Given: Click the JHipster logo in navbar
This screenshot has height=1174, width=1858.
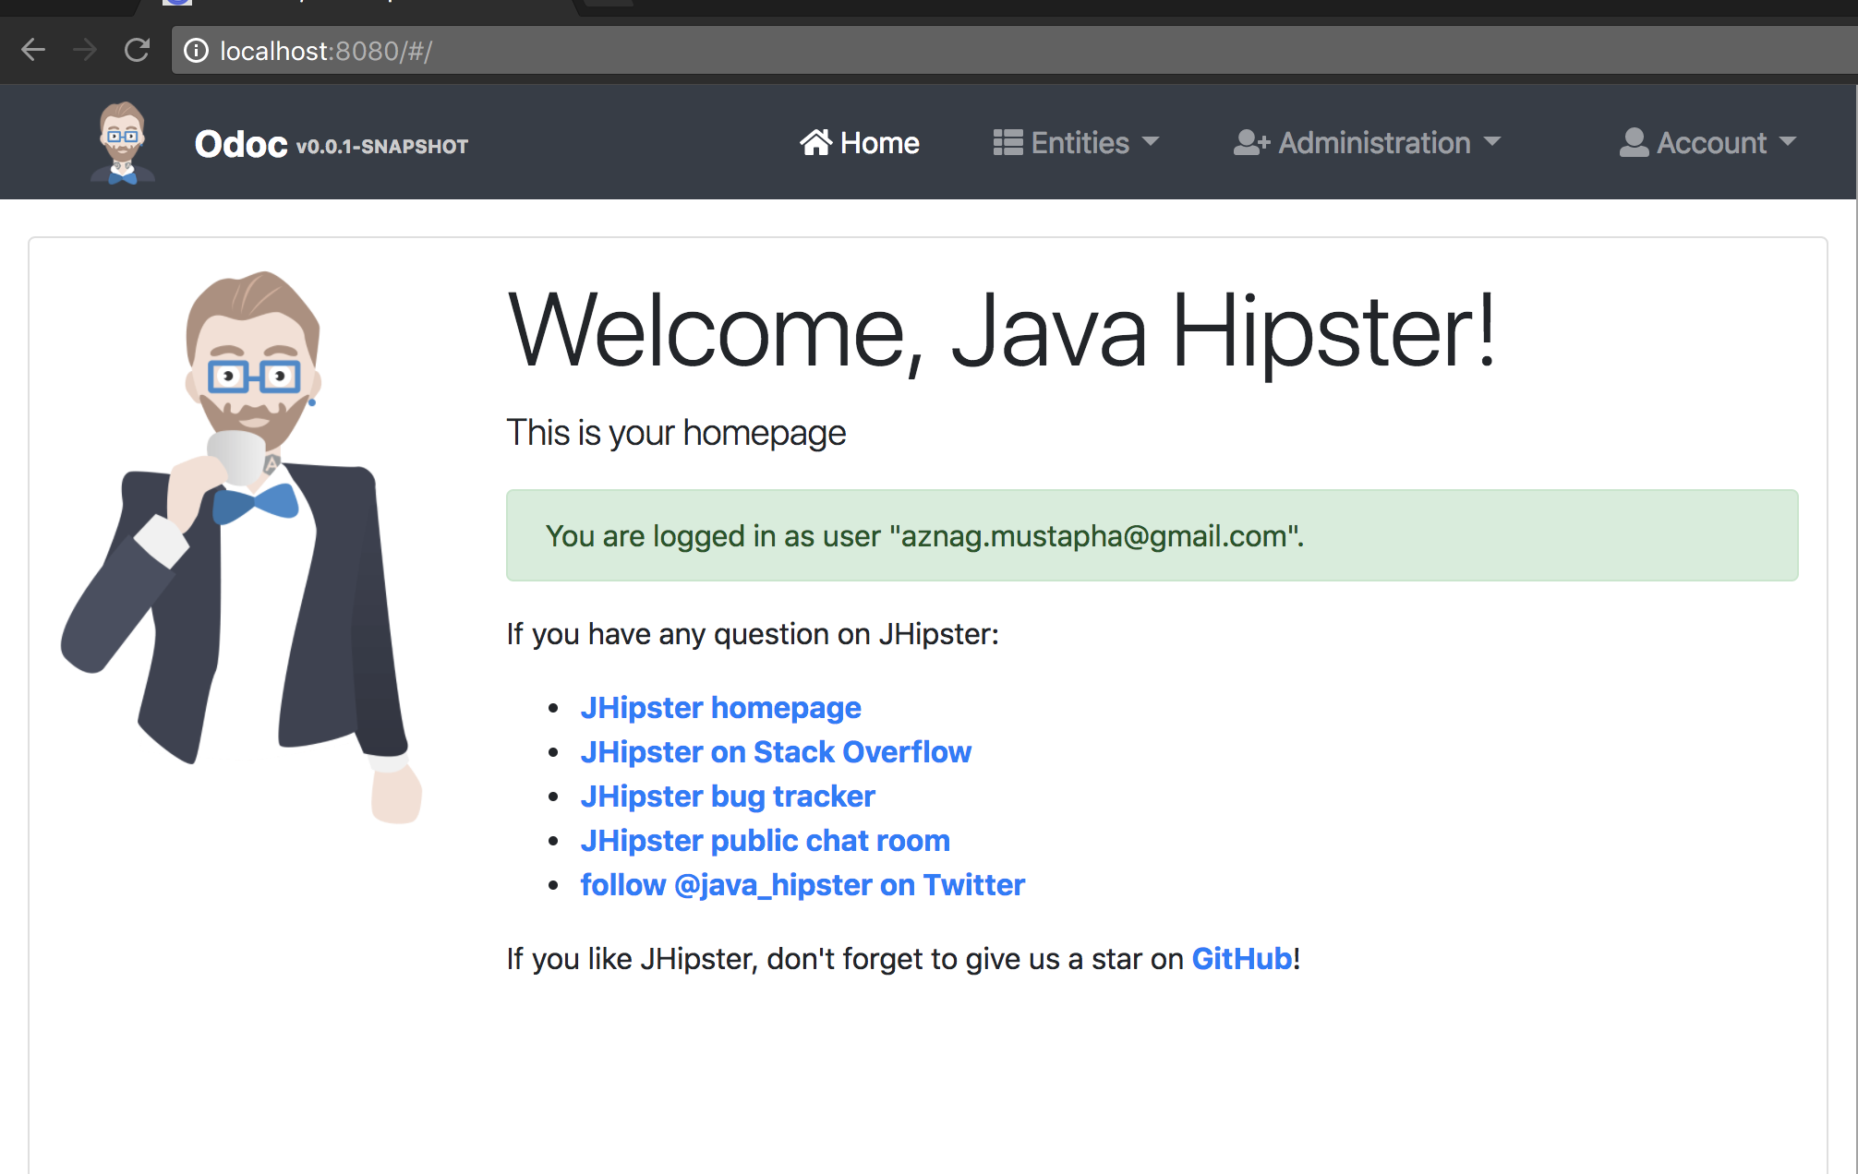Looking at the screenshot, I should click(x=122, y=143).
